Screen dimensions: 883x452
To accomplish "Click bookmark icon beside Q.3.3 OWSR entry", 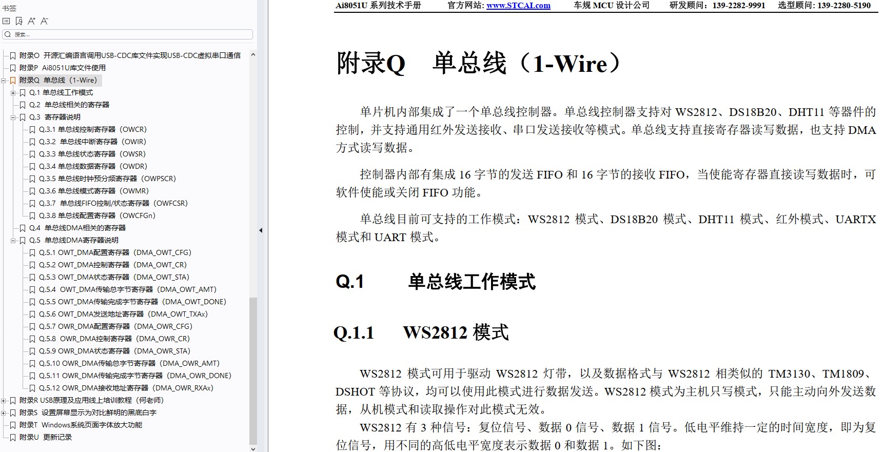I will click(x=32, y=154).
